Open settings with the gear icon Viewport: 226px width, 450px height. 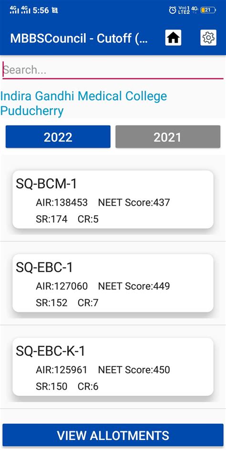(208, 38)
